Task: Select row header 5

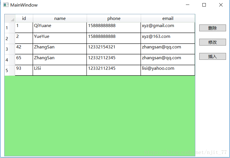Action: point(10,70)
